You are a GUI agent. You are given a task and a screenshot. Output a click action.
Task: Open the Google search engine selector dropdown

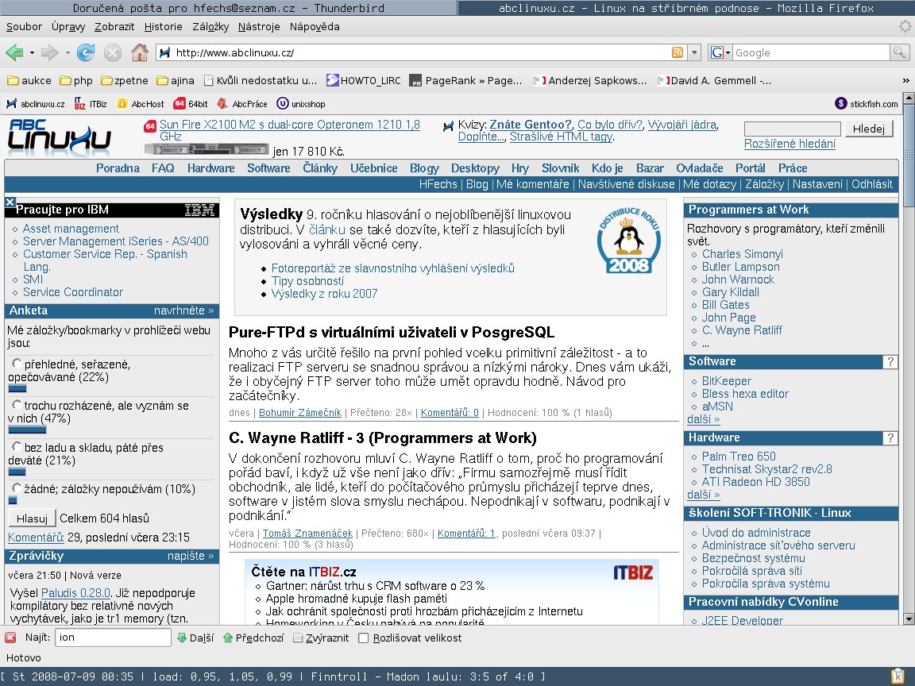720,52
